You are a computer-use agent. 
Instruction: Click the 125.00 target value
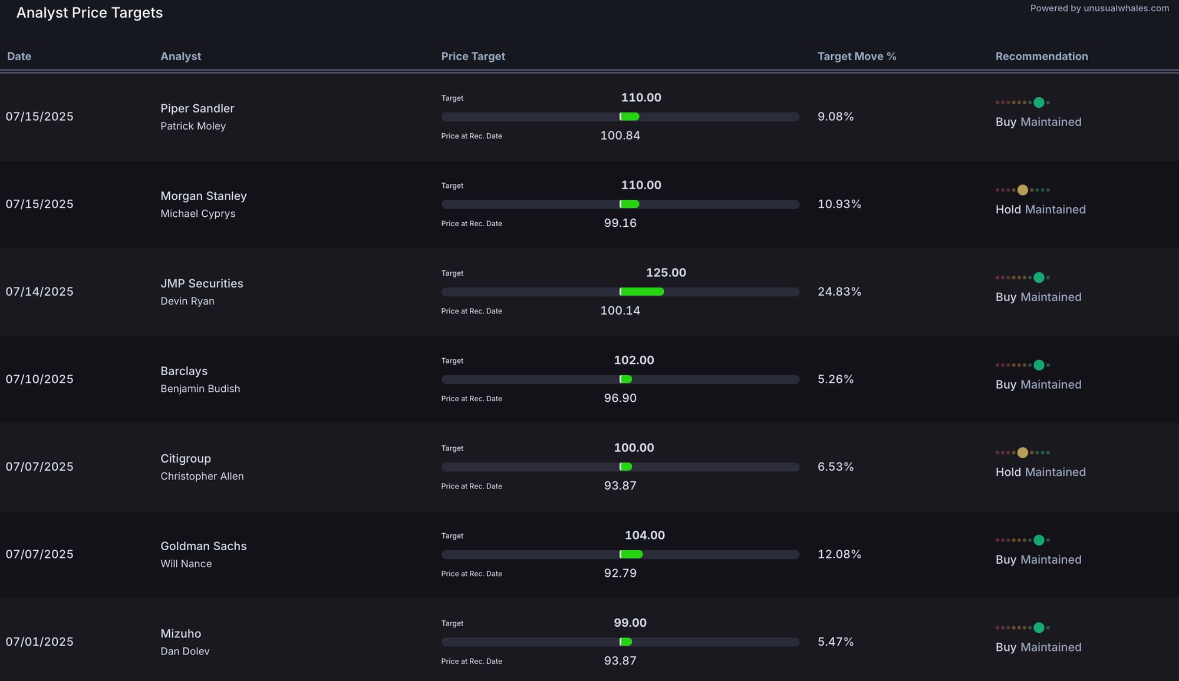tap(666, 273)
